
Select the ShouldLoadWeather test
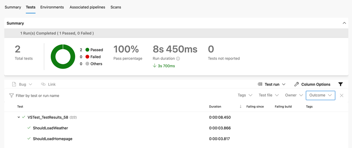pyautogui.click(x=50, y=128)
